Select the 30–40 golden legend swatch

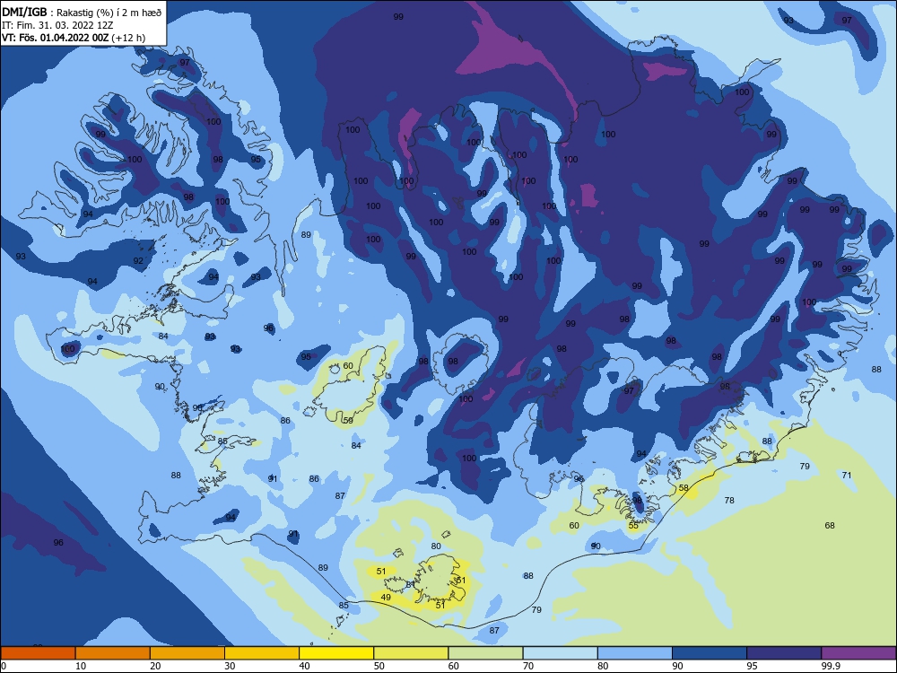262,653
